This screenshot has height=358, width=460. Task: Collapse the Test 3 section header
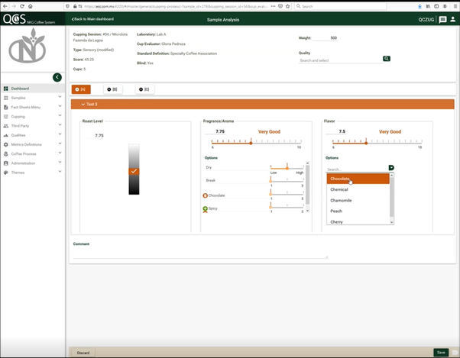click(83, 104)
